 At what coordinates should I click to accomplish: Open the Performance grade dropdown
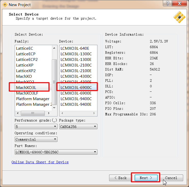tap(36, 127)
